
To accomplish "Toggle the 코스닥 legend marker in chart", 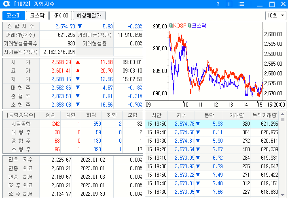I will 190,26.
